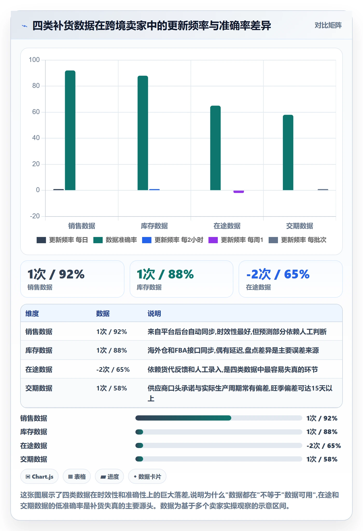Open the 1次 / 92% 销售数据 card
The height and width of the screenshot is (531, 363).
click(72, 279)
